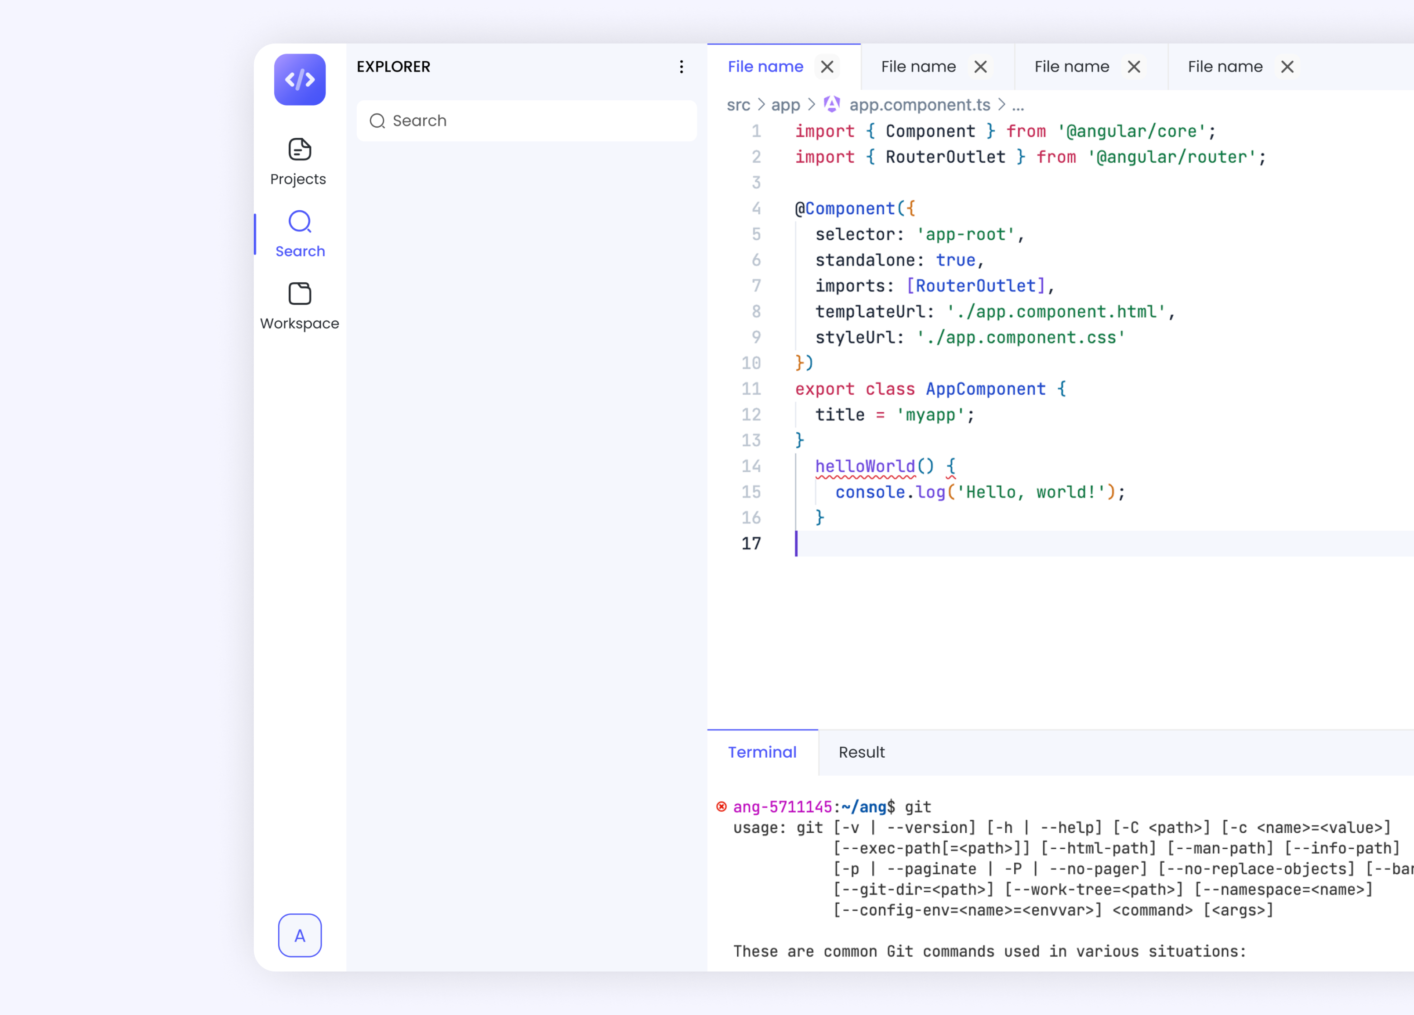Click the EXPLORER panel heading

tap(393, 67)
